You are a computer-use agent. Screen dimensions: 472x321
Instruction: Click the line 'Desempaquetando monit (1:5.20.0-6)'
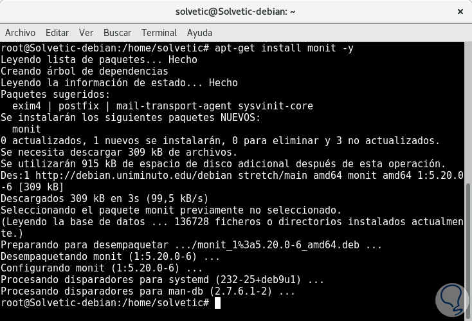tap(110, 257)
